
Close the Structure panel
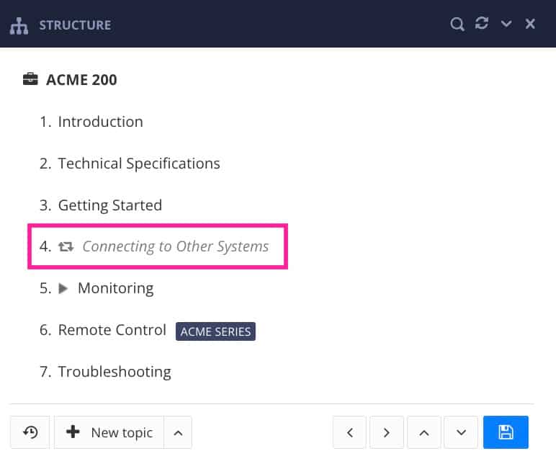pos(530,24)
